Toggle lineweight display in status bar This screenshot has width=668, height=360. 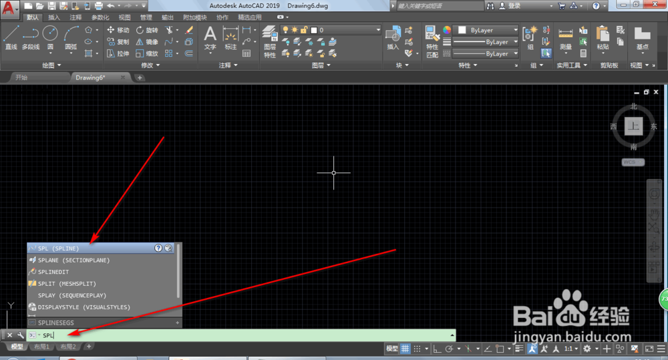pos(519,349)
